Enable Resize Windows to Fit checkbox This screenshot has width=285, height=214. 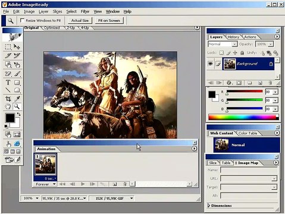pos(22,20)
